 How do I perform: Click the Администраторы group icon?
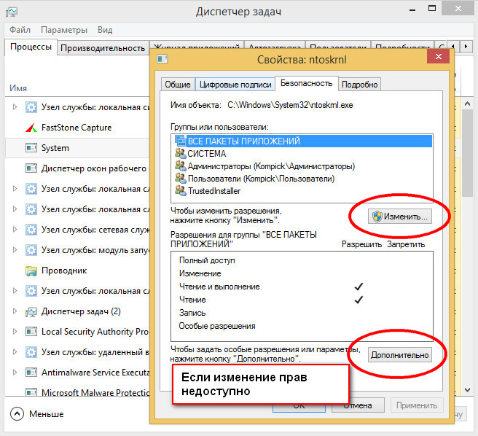[181, 166]
